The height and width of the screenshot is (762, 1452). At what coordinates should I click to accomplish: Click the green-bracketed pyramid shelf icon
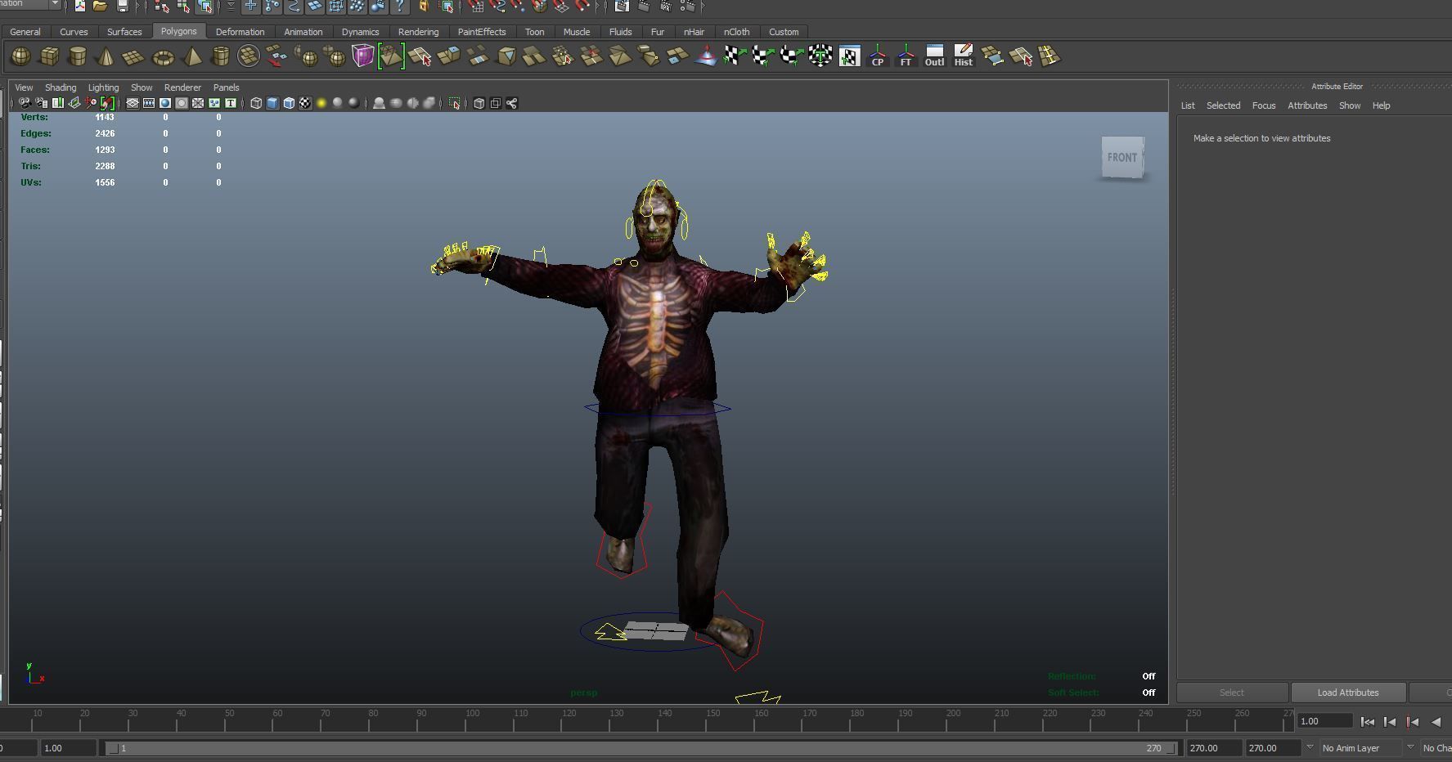[x=391, y=56]
